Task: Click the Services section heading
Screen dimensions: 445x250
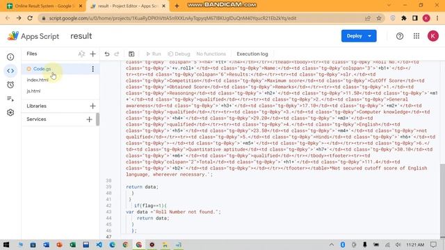Action: coord(36,119)
